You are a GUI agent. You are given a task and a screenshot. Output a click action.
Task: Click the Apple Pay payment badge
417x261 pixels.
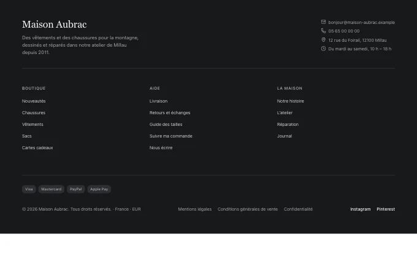(99, 189)
